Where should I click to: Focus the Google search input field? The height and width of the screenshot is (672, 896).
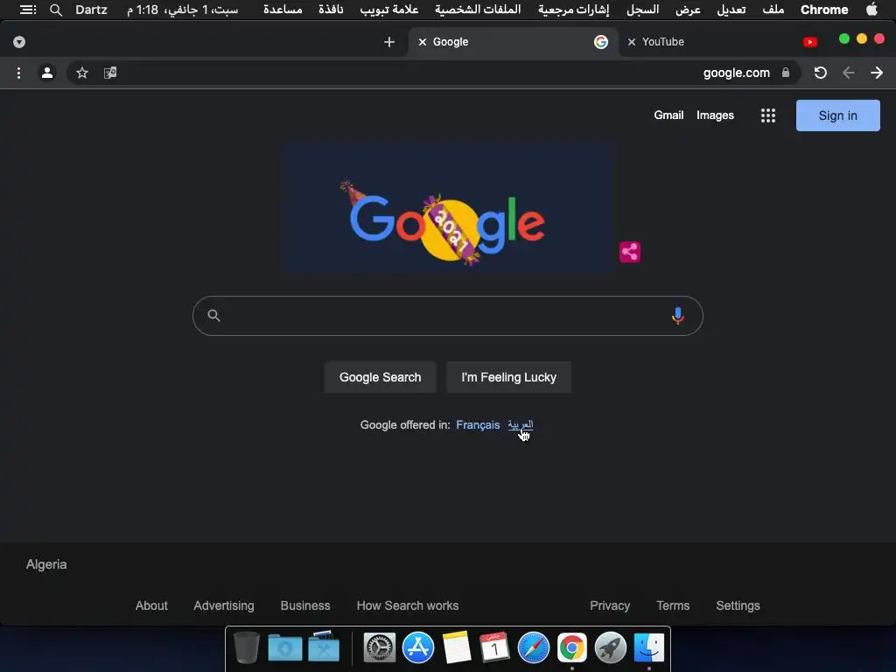447,315
